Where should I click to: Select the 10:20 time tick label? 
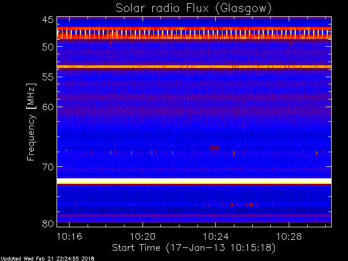pyautogui.click(x=142, y=237)
